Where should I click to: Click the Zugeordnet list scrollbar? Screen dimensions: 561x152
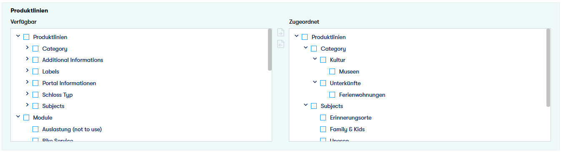click(548, 68)
